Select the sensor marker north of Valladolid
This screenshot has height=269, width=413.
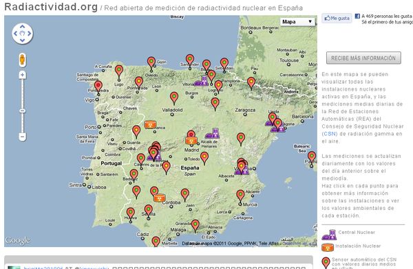pos(174,99)
